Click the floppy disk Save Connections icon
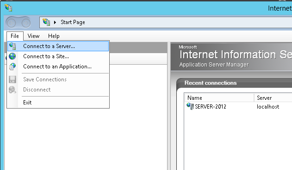 coord(12,79)
